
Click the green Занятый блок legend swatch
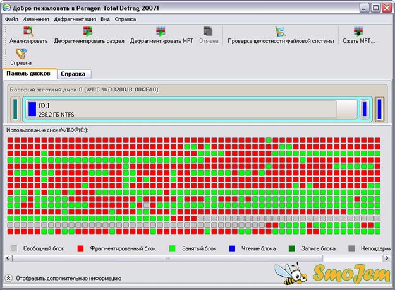[173, 248]
